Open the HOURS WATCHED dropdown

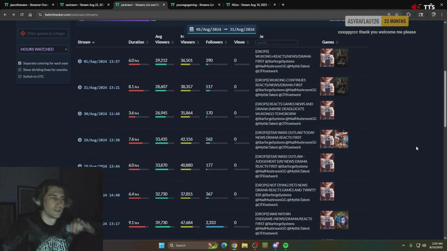click(x=43, y=49)
